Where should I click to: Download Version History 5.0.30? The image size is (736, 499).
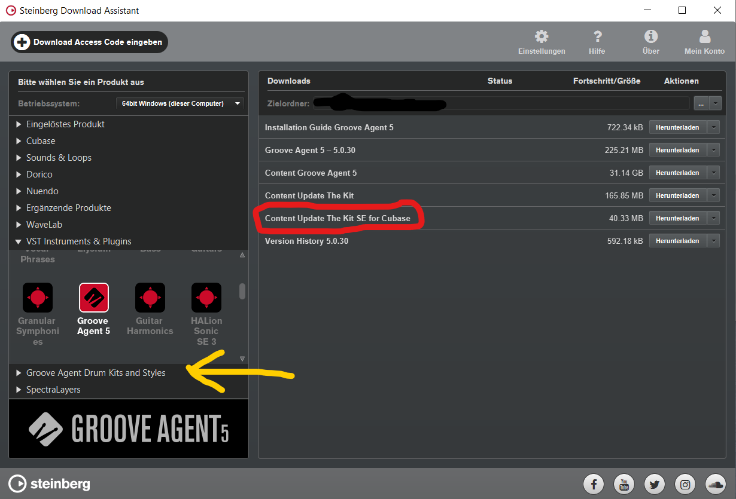click(677, 241)
